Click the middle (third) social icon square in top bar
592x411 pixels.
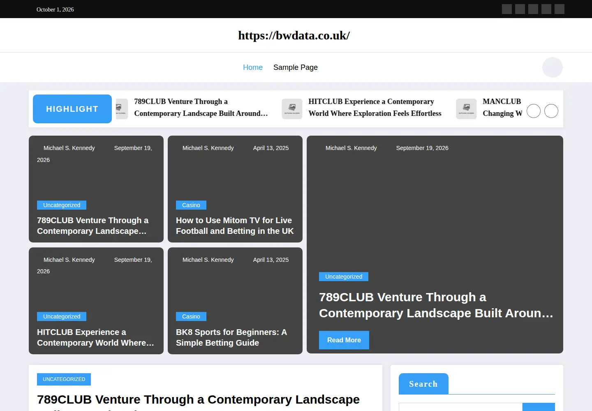tap(533, 9)
